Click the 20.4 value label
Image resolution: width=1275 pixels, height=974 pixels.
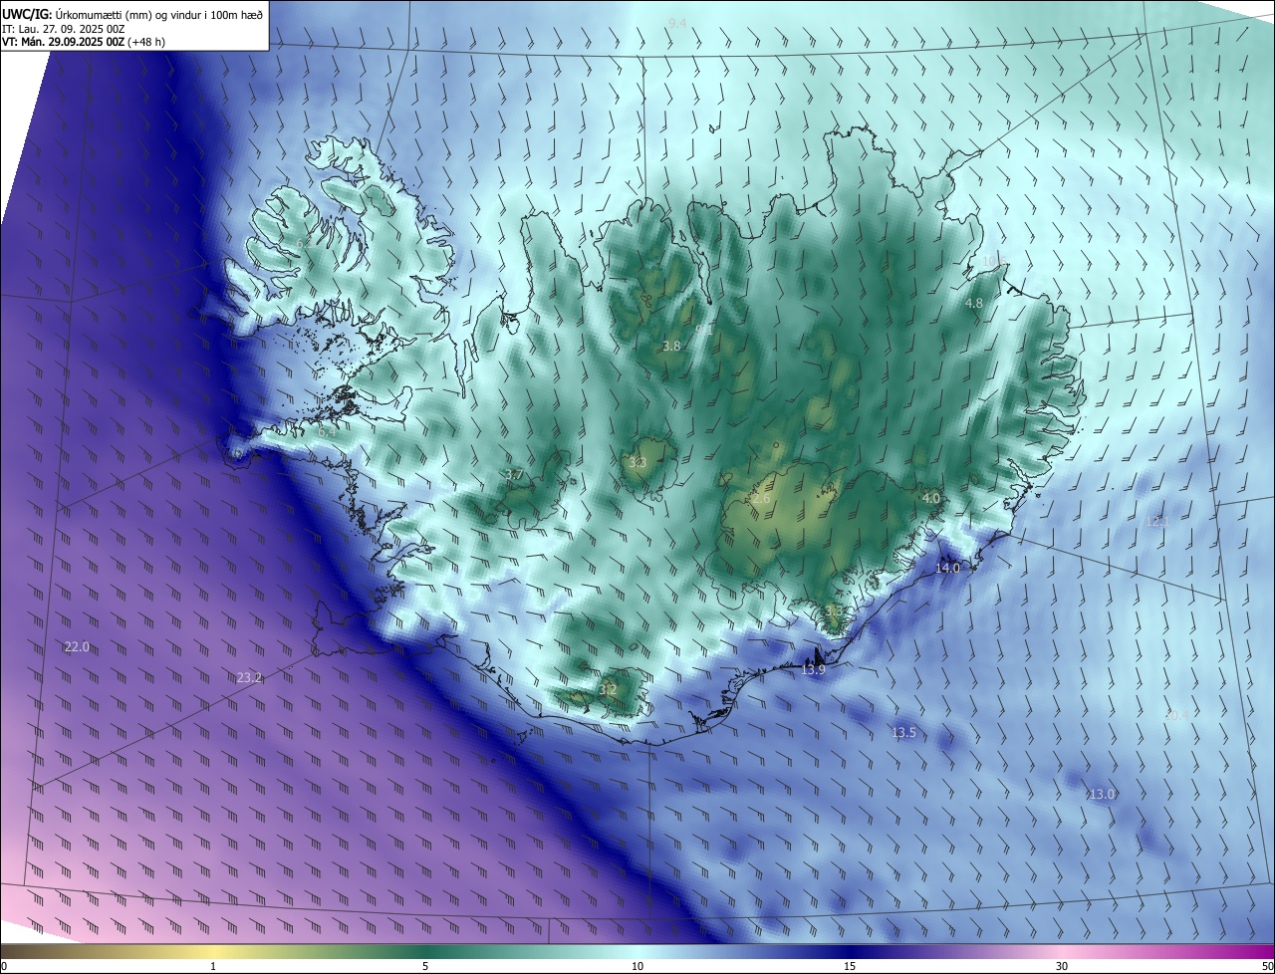tap(1177, 715)
